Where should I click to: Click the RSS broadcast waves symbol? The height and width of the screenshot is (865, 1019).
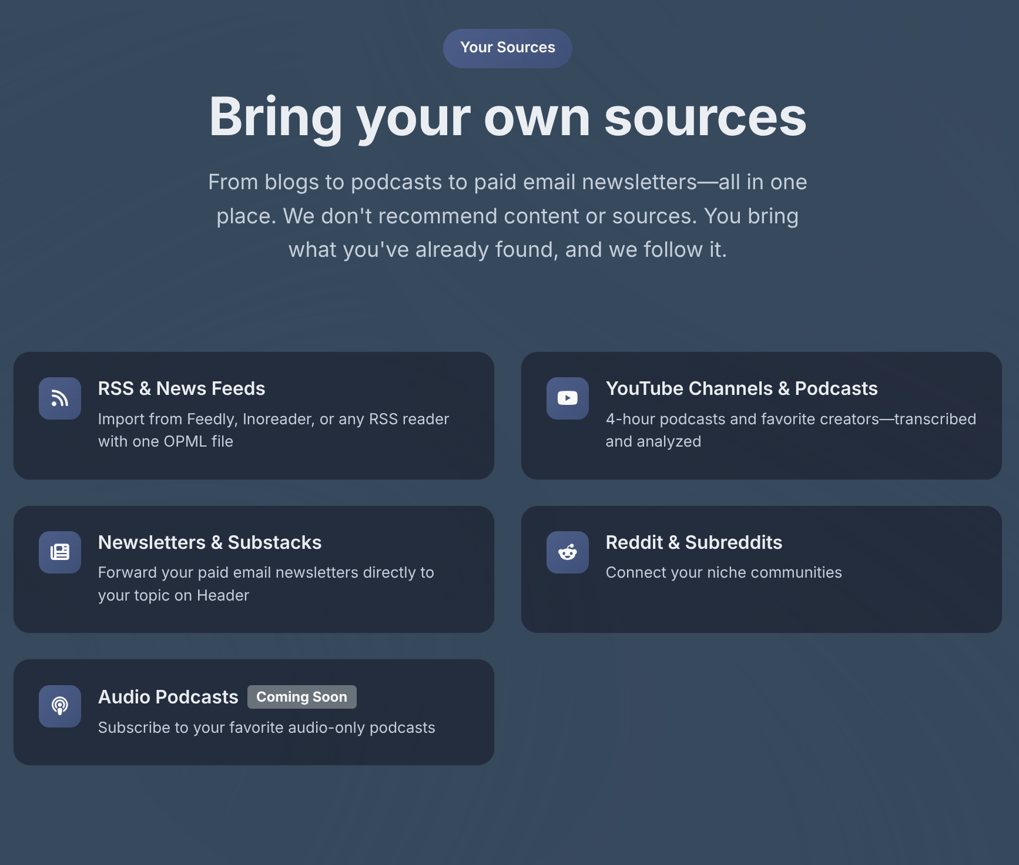[59, 398]
